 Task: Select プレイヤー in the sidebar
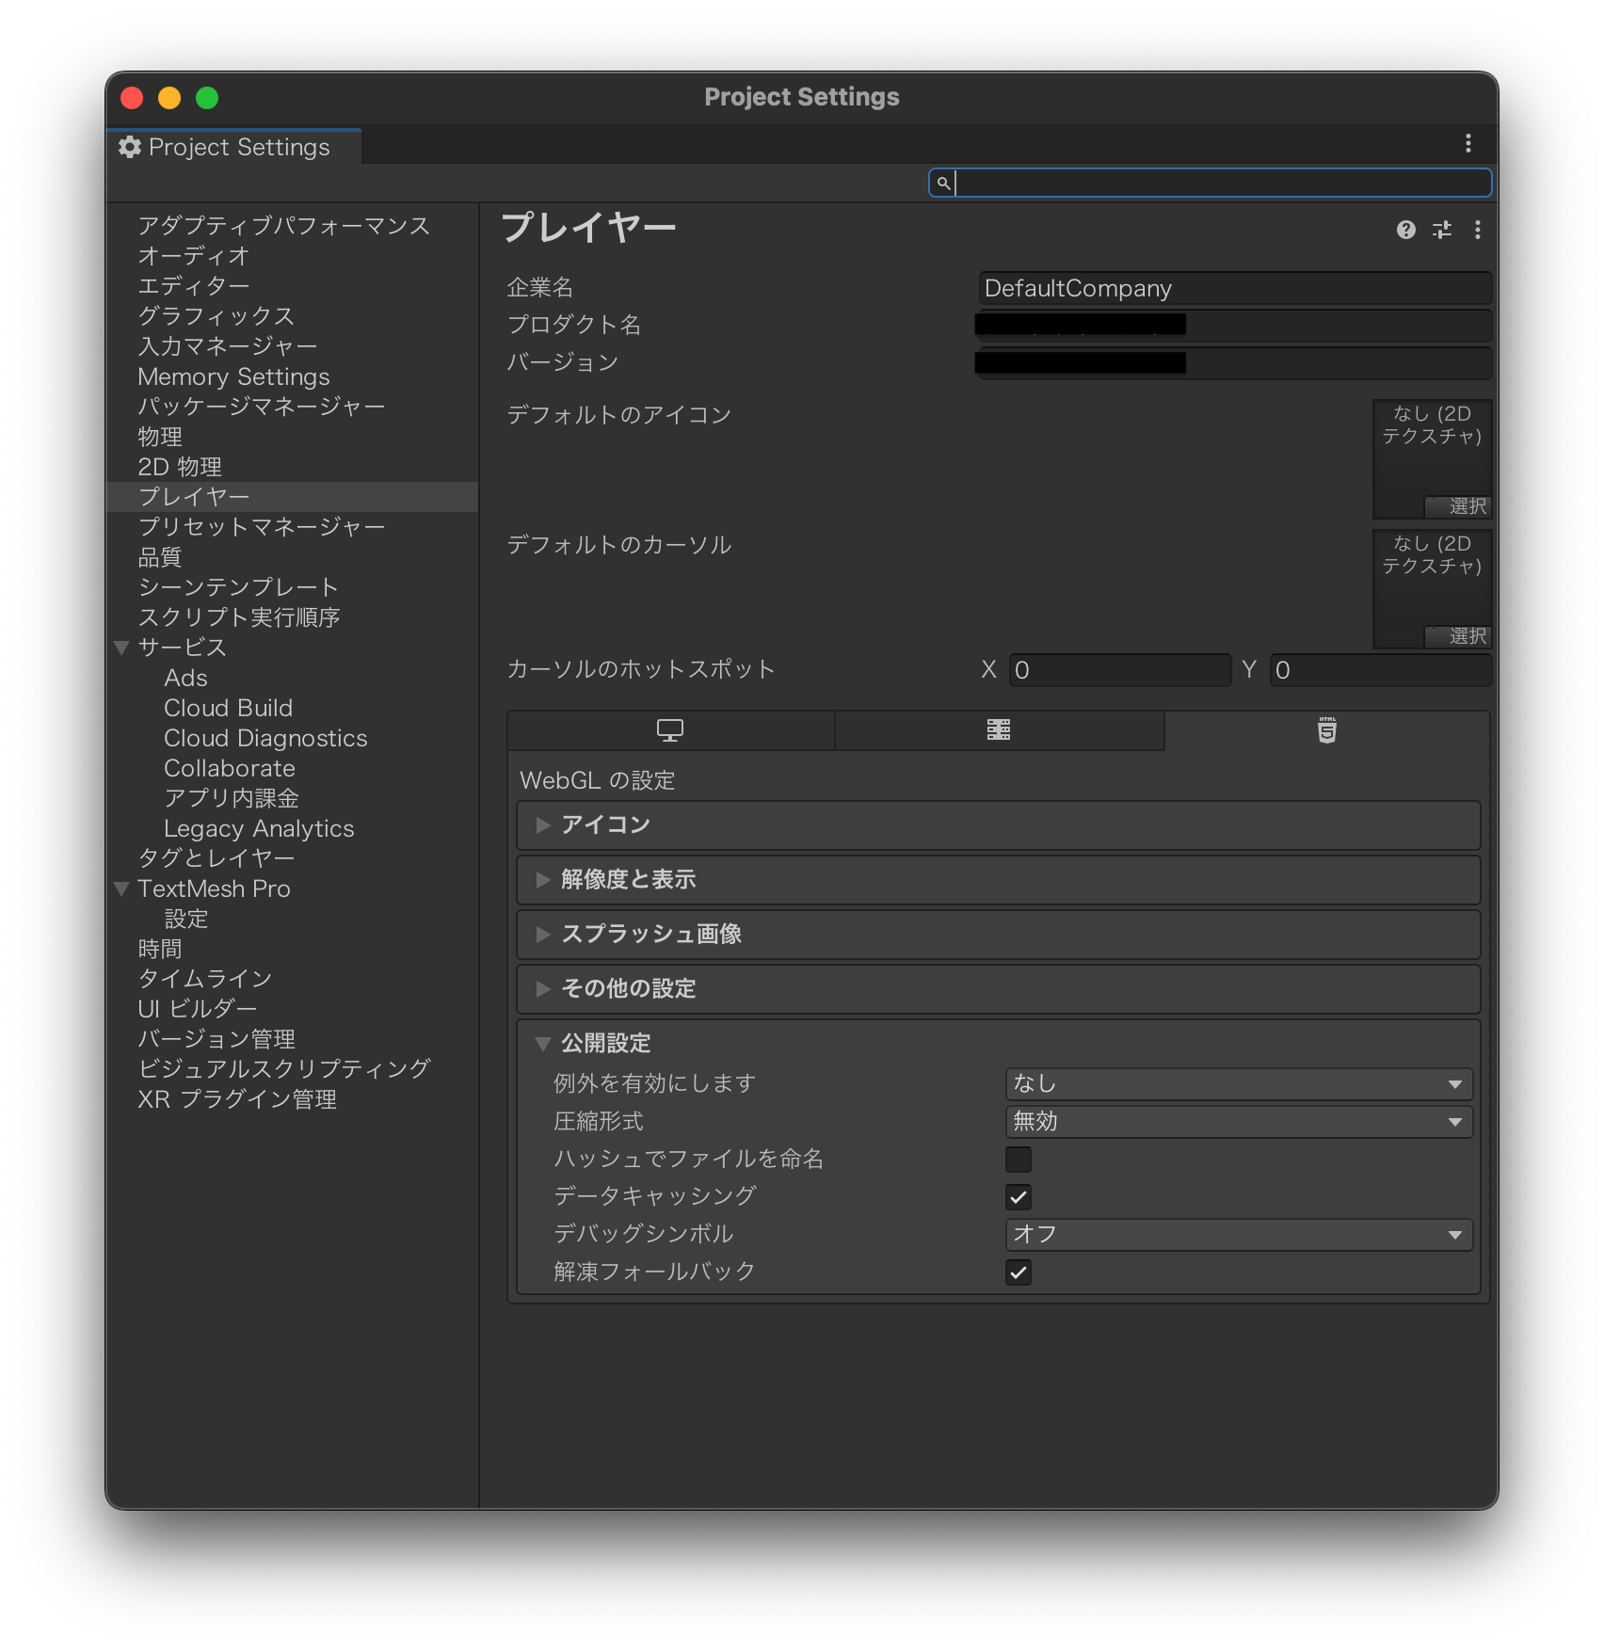coord(293,497)
